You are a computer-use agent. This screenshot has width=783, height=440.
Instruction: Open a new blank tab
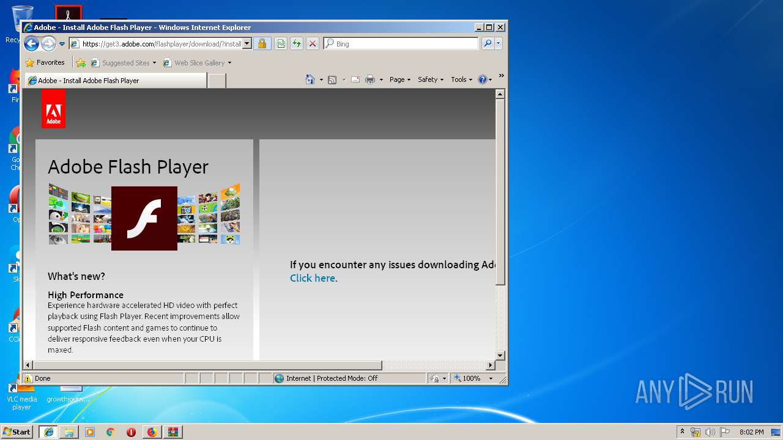(217, 81)
